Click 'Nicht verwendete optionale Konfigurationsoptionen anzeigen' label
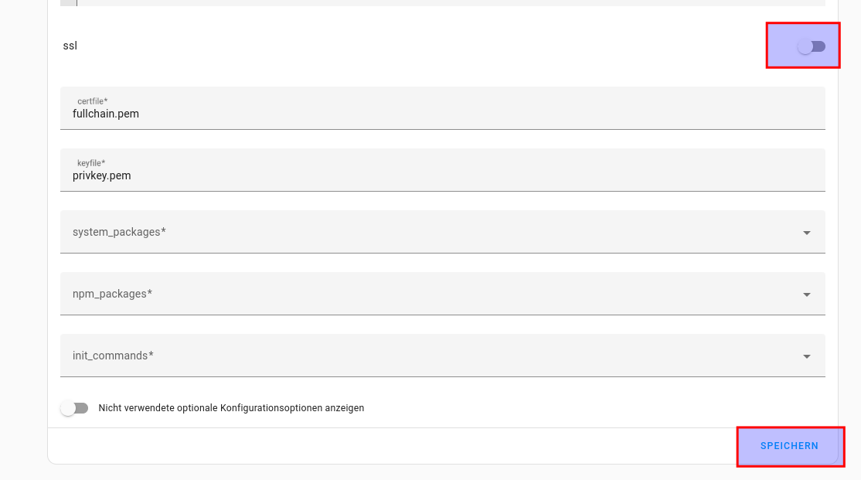The width and height of the screenshot is (861, 480). click(x=231, y=408)
